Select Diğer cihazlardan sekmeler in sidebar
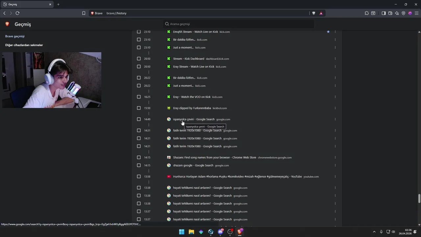Viewport: 421px width, 237px height. pyautogui.click(x=24, y=45)
